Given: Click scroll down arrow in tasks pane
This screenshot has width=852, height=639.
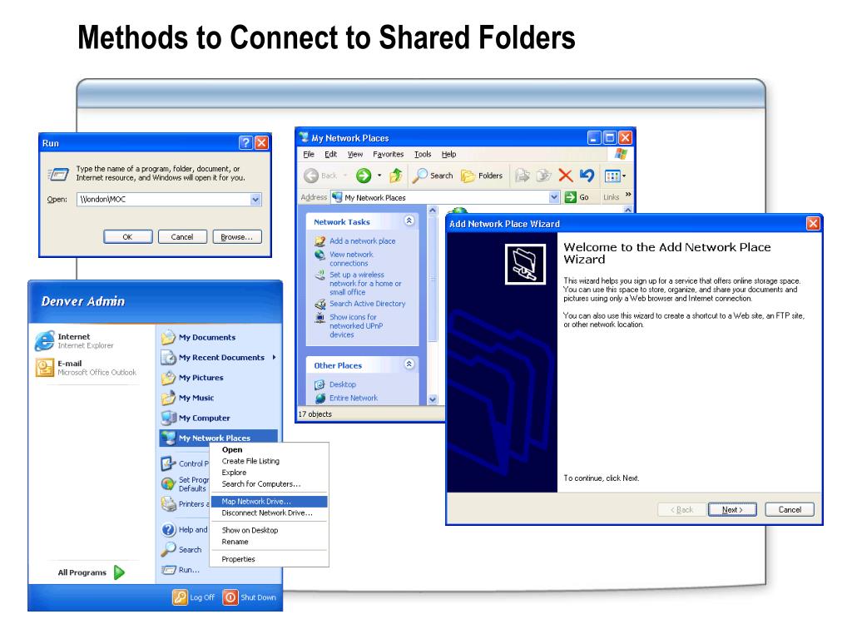Looking at the screenshot, I should pos(433,399).
